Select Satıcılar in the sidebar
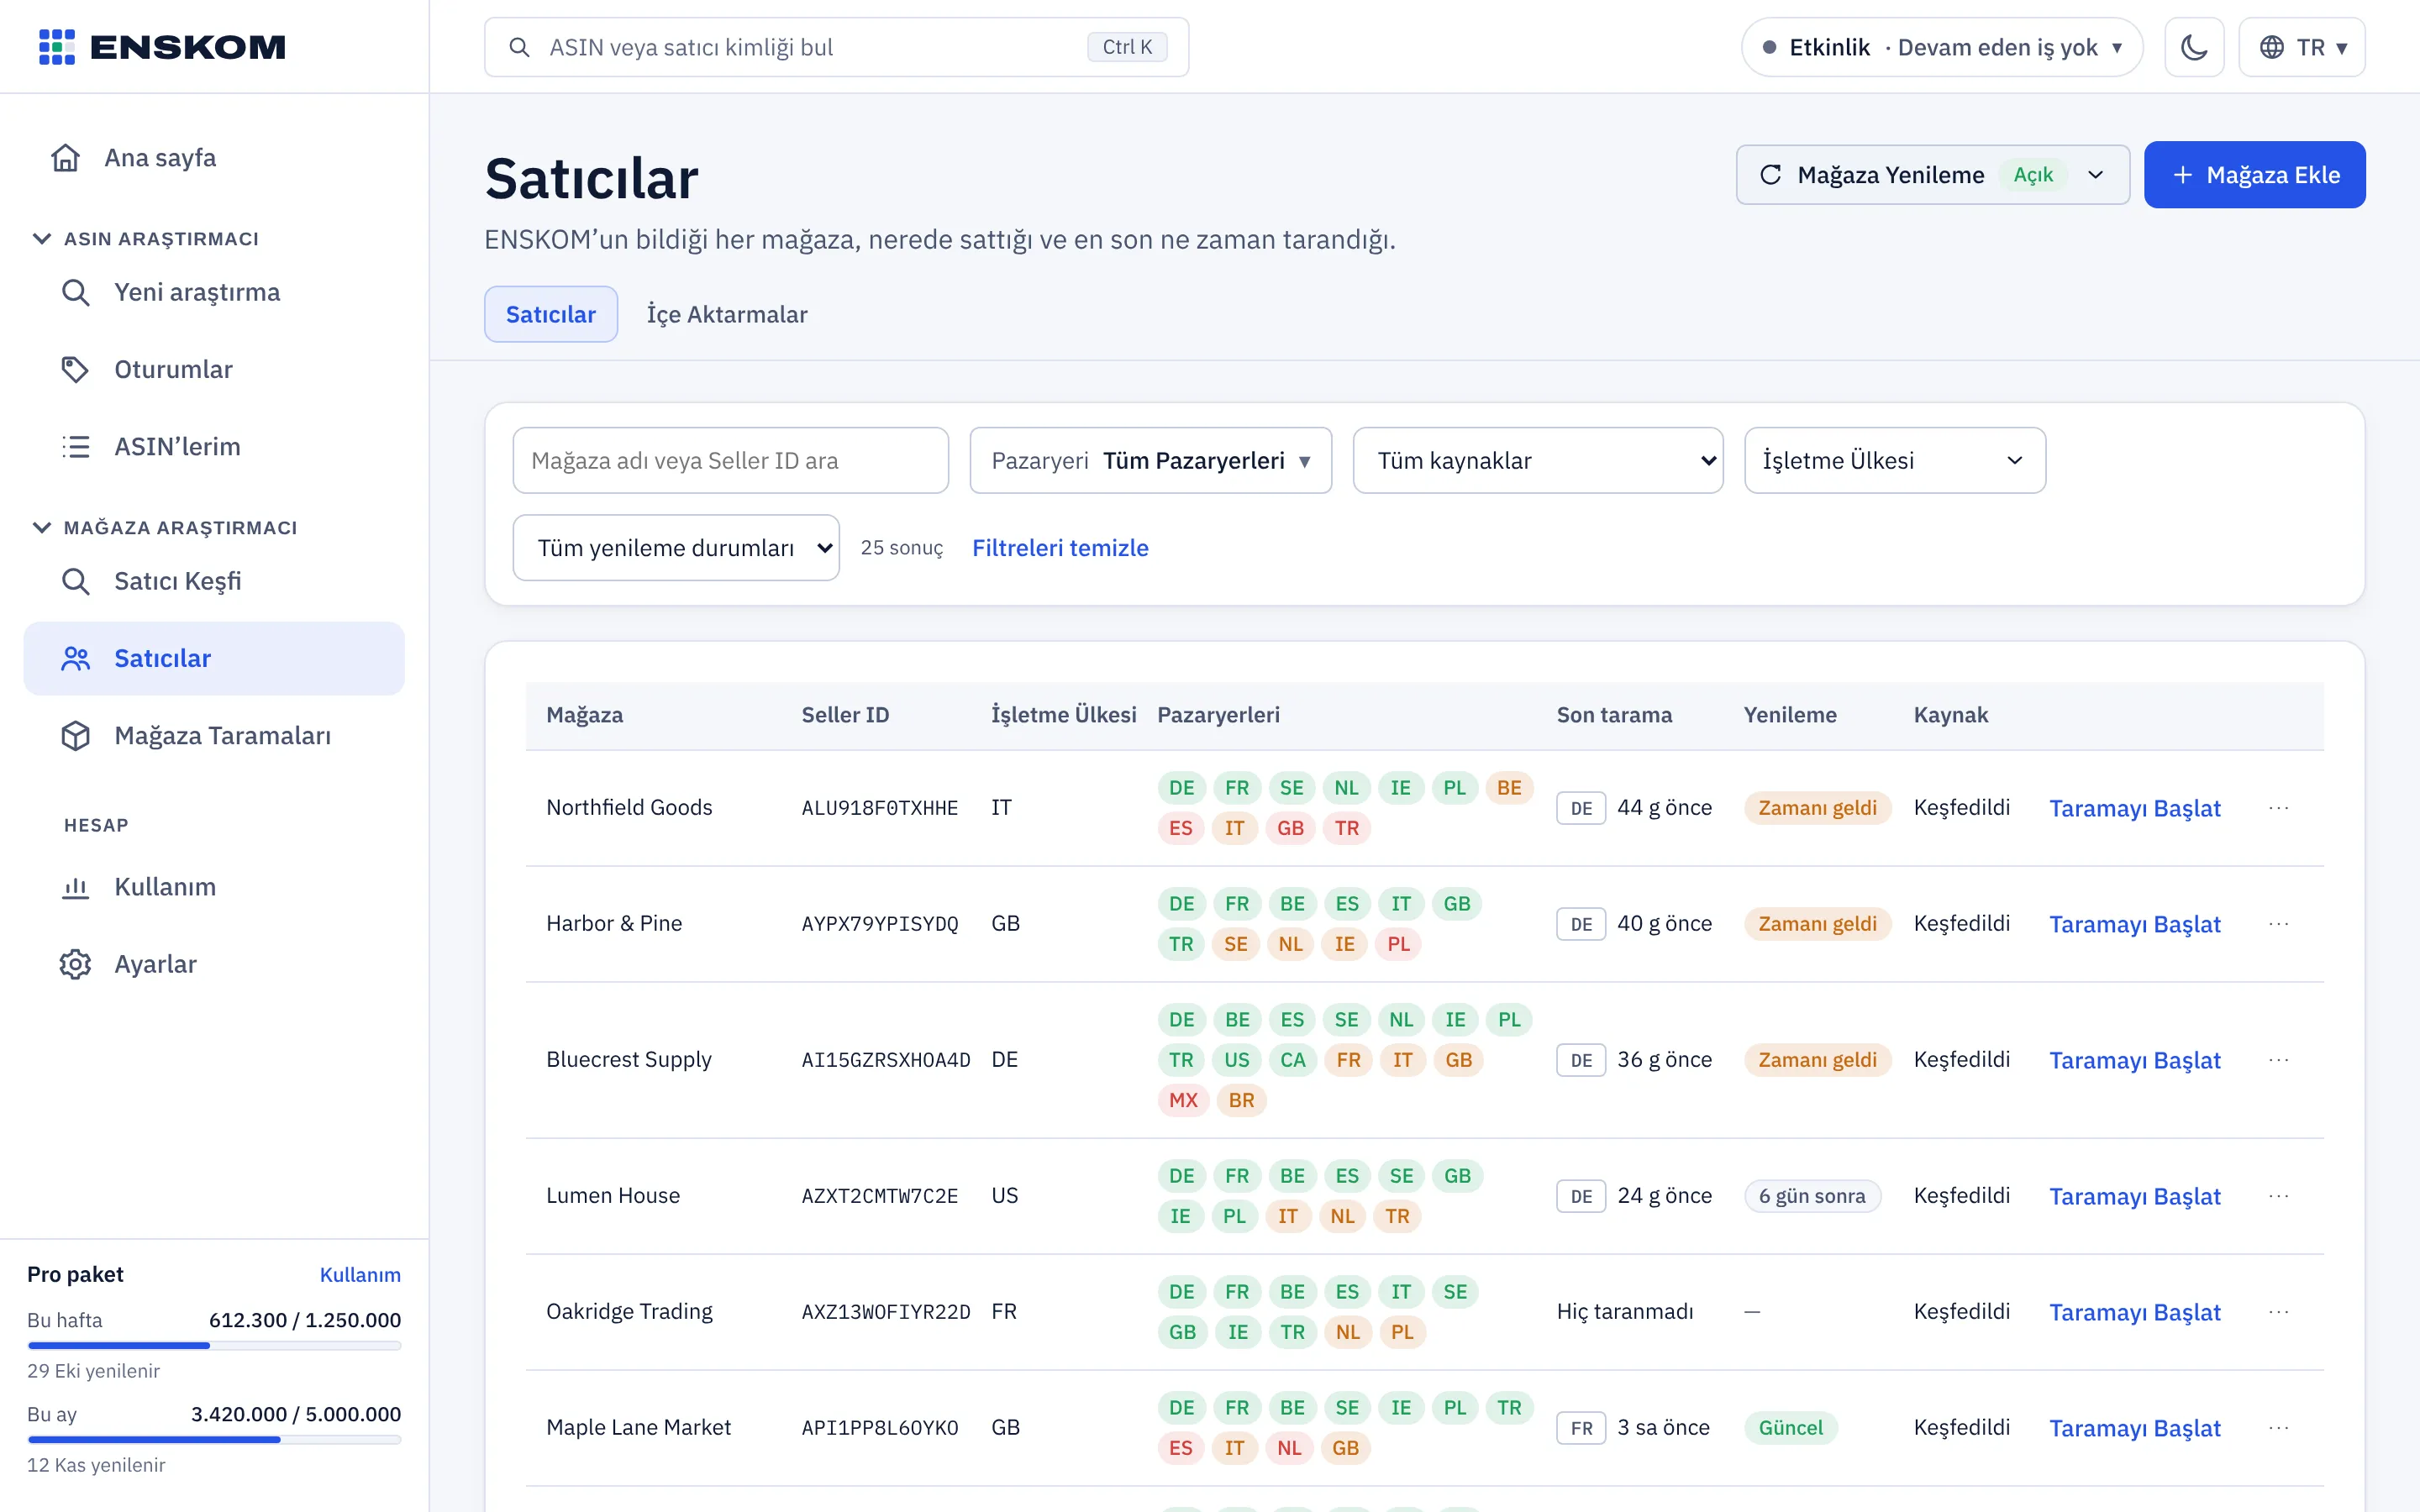The width and height of the screenshot is (2420, 1512). (x=214, y=658)
